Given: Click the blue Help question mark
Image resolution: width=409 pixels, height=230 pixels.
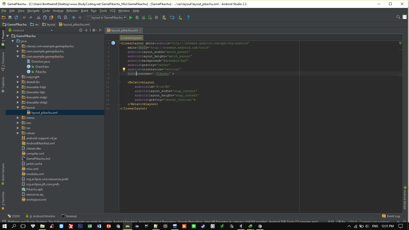Looking at the screenshot, I should click(188, 18).
